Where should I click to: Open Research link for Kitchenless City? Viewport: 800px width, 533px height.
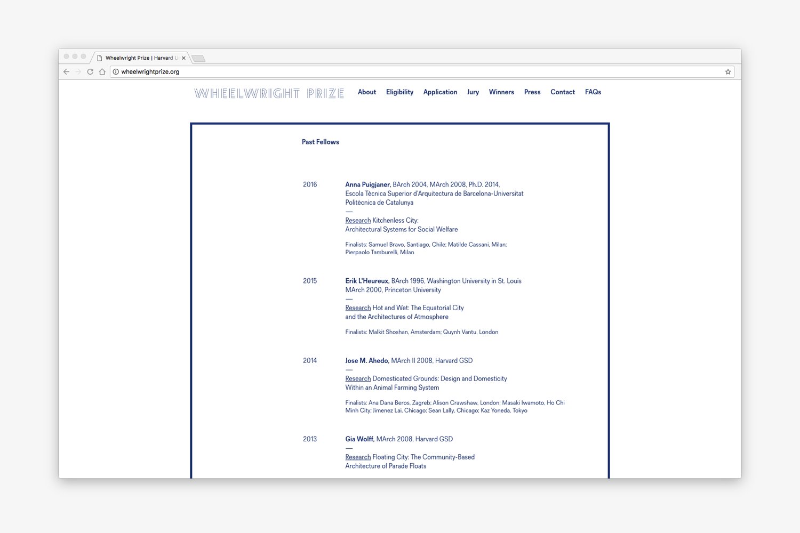[358, 221]
